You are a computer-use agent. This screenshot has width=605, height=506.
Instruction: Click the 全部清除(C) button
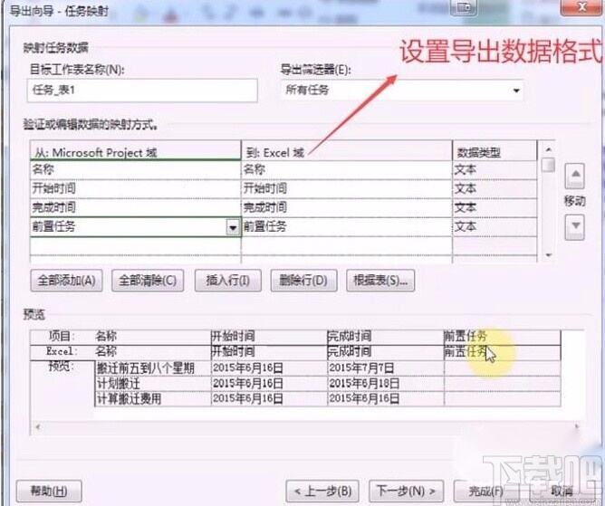point(148,281)
